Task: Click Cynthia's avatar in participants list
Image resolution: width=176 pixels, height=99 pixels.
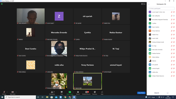Action: click(x=150, y=23)
